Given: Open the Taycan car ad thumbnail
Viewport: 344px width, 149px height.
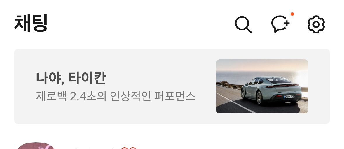Looking at the screenshot, I should [262, 86].
